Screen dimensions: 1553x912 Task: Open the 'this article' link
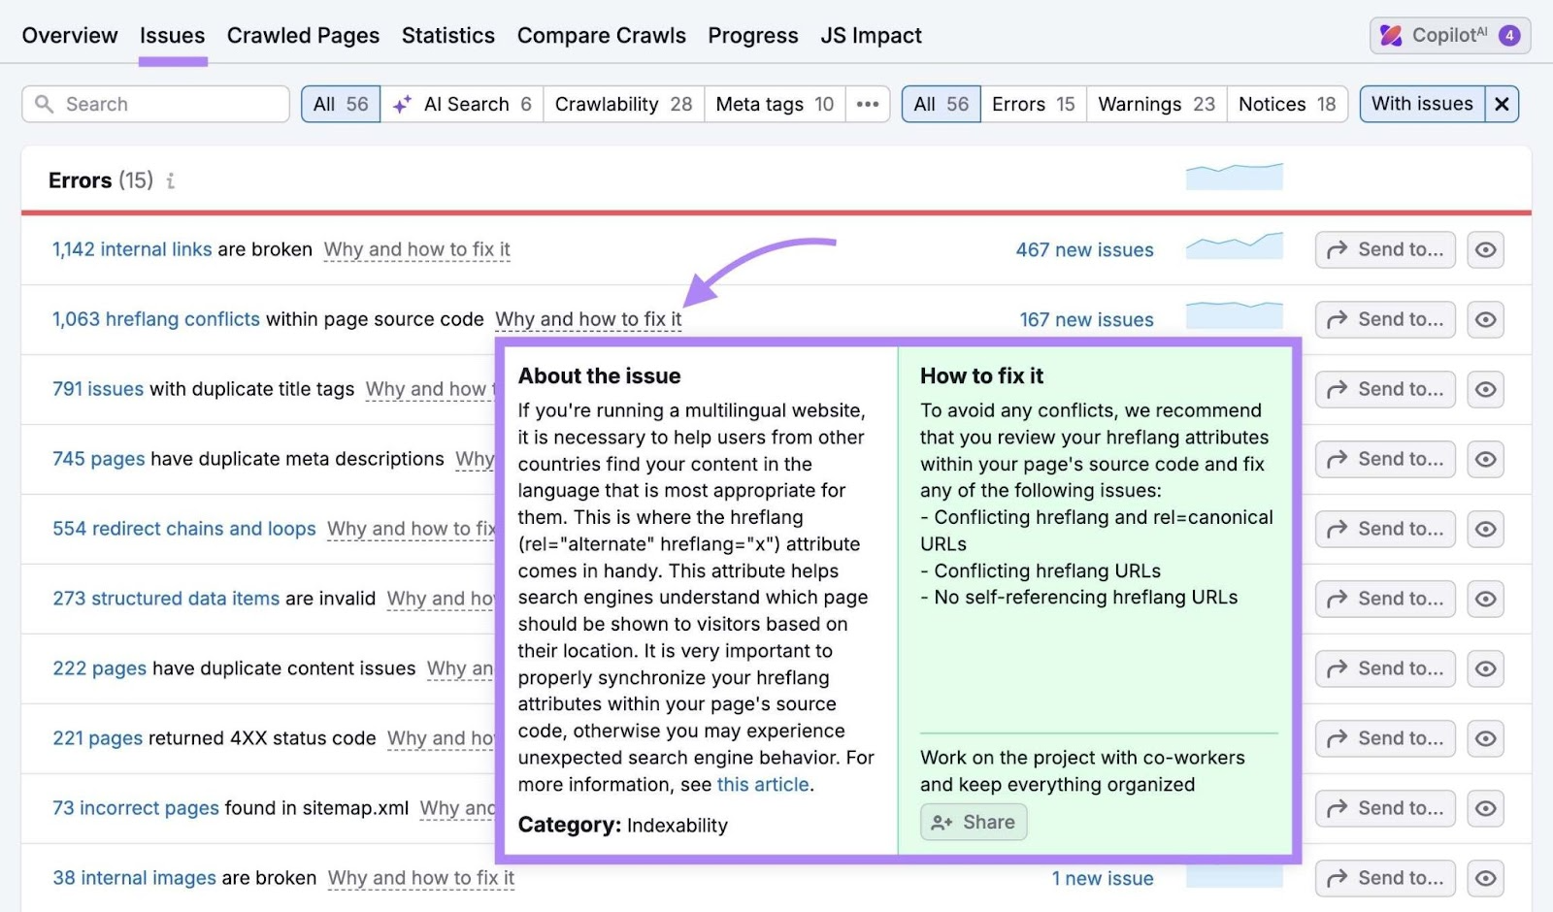763,785
